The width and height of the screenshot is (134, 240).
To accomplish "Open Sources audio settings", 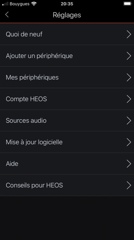I will coord(67,120).
